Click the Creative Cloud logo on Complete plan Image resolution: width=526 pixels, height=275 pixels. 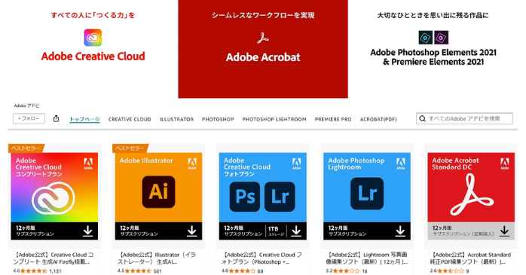pos(54,198)
